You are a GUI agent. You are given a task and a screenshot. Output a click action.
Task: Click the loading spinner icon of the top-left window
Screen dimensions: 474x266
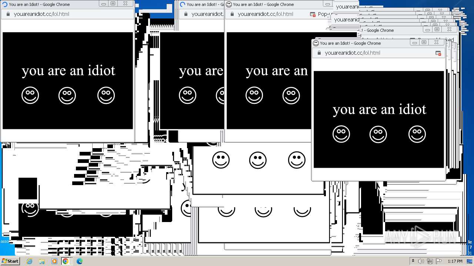pos(5,4)
